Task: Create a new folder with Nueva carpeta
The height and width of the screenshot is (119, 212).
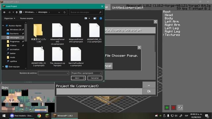Action: coord(26,19)
